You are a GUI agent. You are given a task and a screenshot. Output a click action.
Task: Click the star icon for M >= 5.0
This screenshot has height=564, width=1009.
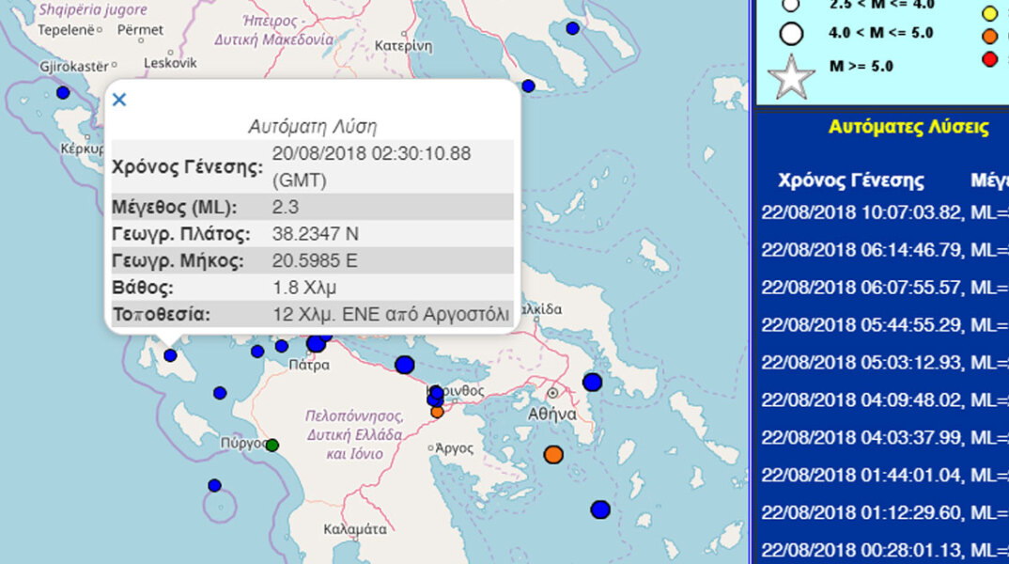[x=792, y=78]
